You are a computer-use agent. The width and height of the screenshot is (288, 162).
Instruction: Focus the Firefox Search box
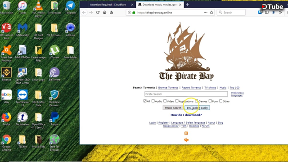[x=231, y=13]
